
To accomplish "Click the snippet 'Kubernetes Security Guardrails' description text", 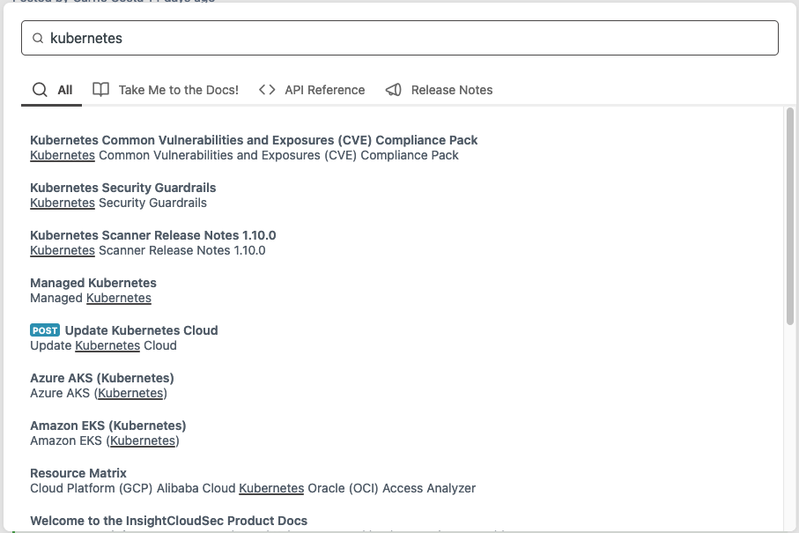I will [x=118, y=203].
